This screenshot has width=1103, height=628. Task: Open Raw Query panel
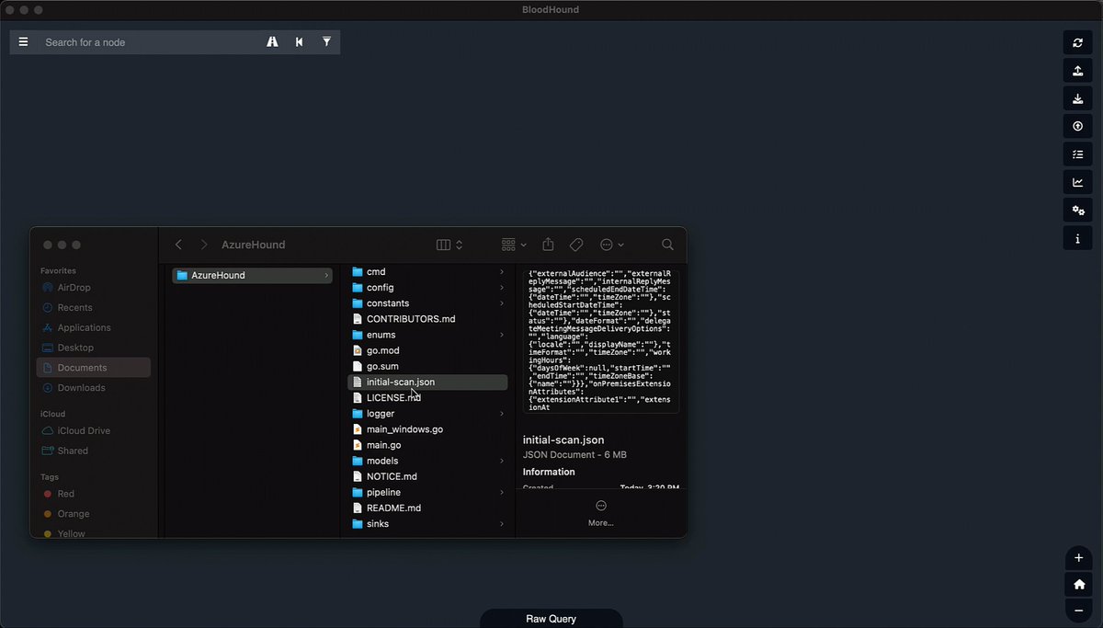(551, 619)
